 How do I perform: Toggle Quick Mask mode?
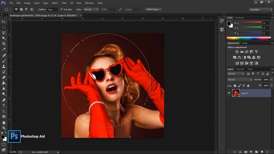pos(4,145)
